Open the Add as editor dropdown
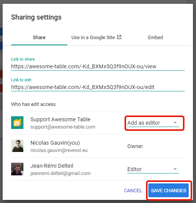196x203 pixels. click(x=153, y=123)
